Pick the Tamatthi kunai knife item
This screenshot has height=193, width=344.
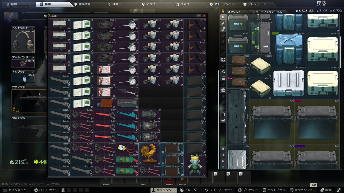(x=127, y=92)
